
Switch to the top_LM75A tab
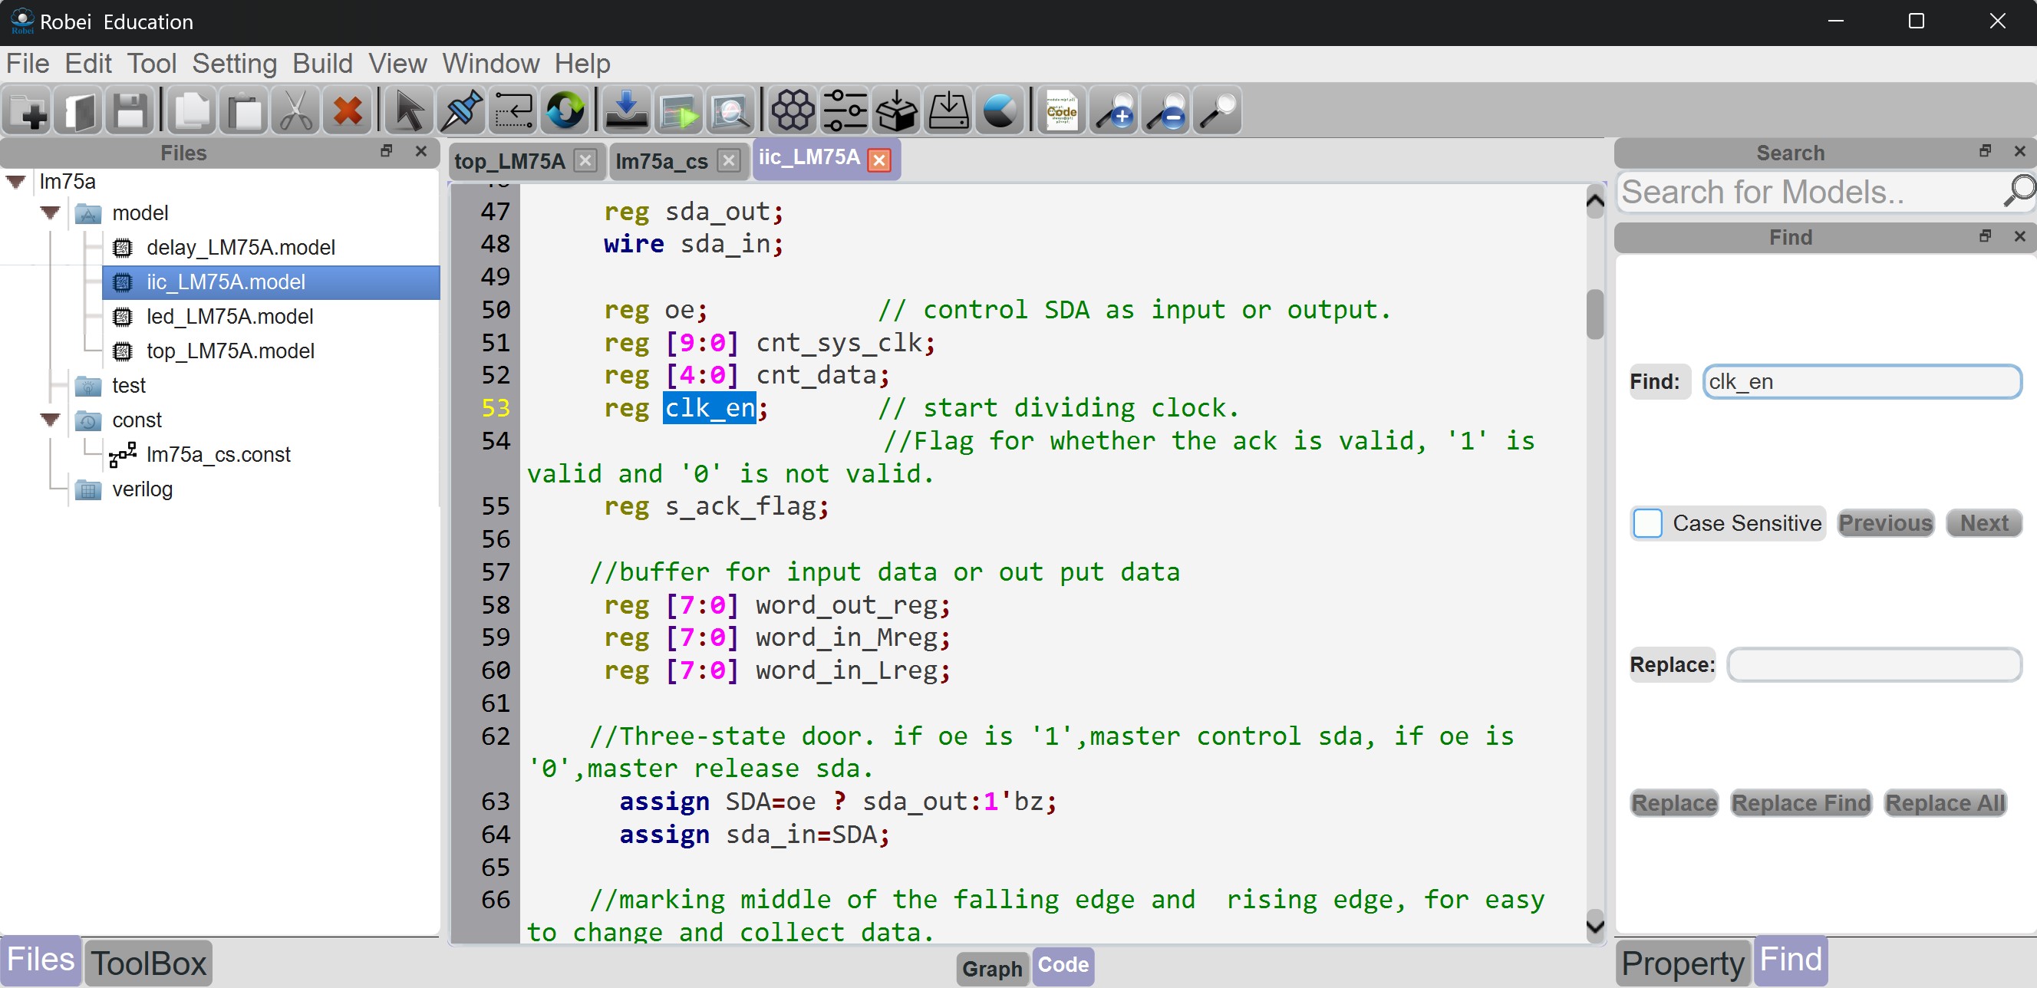pyautogui.click(x=510, y=161)
